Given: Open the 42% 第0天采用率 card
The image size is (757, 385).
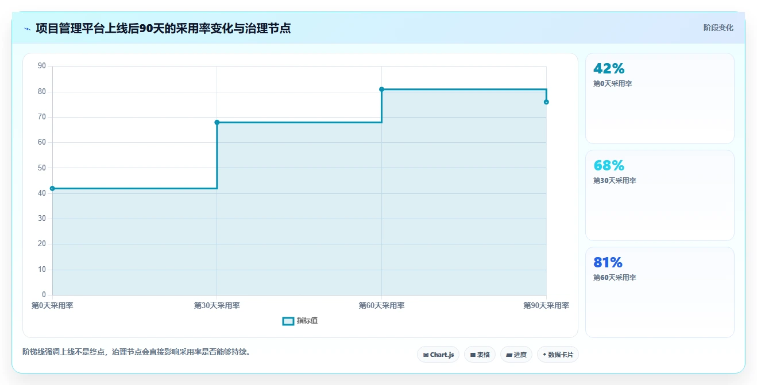Looking at the screenshot, I should (659, 98).
